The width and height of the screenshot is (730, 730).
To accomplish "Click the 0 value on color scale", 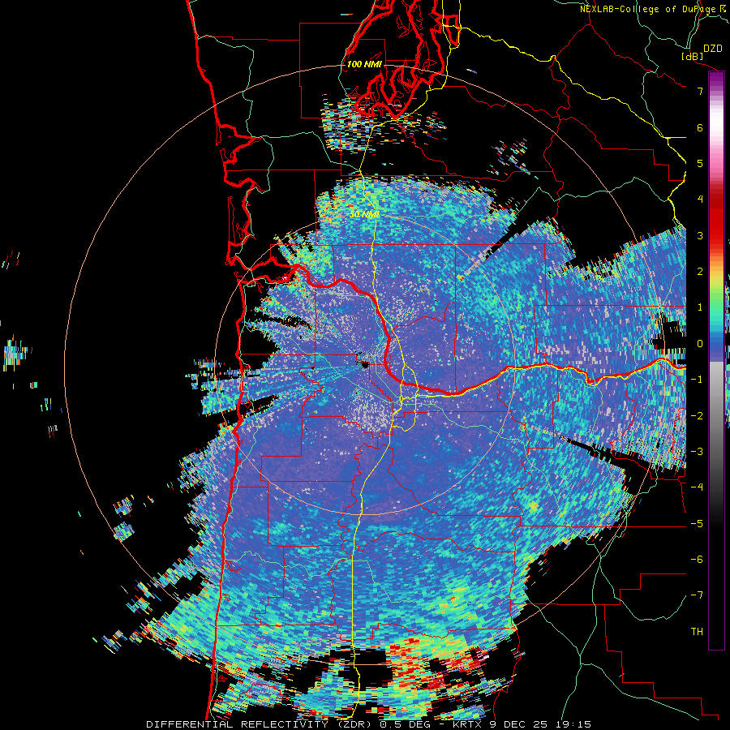I will click(x=700, y=344).
